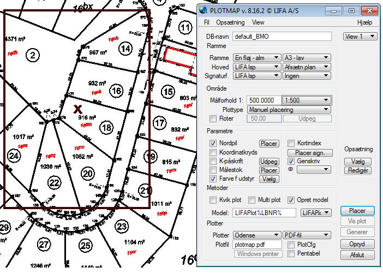Click the 1017 m² area label on map
Viewport: 383px width, 273px height.
(23, 136)
